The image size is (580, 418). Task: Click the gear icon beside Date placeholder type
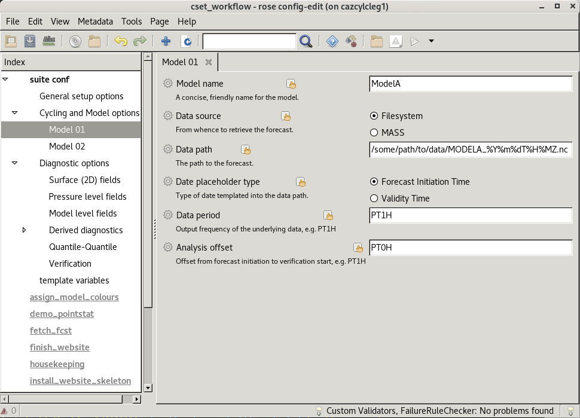(x=168, y=181)
